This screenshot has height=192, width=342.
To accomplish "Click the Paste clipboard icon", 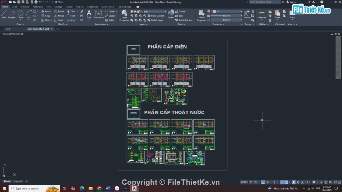I will tap(277, 14).
